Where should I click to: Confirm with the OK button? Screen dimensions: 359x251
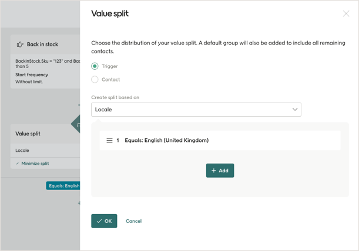(104, 221)
